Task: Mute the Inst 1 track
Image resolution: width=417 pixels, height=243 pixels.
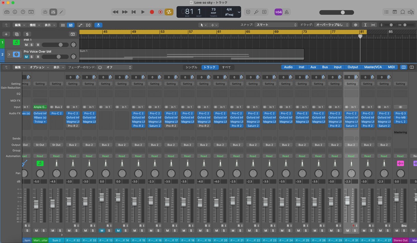Action: coord(26,45)
